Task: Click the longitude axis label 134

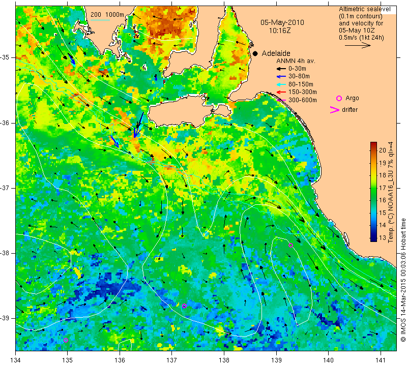Action: point(16,360)
